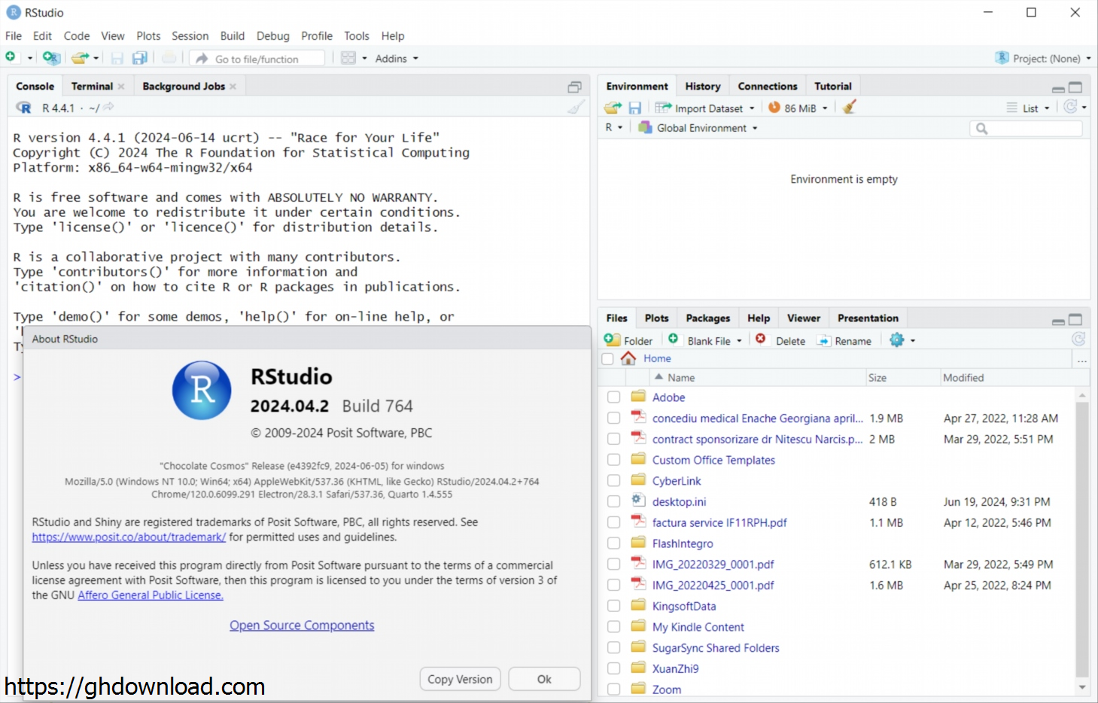
Task: Open the Tools menu
Action: click(x=357, y=35)
